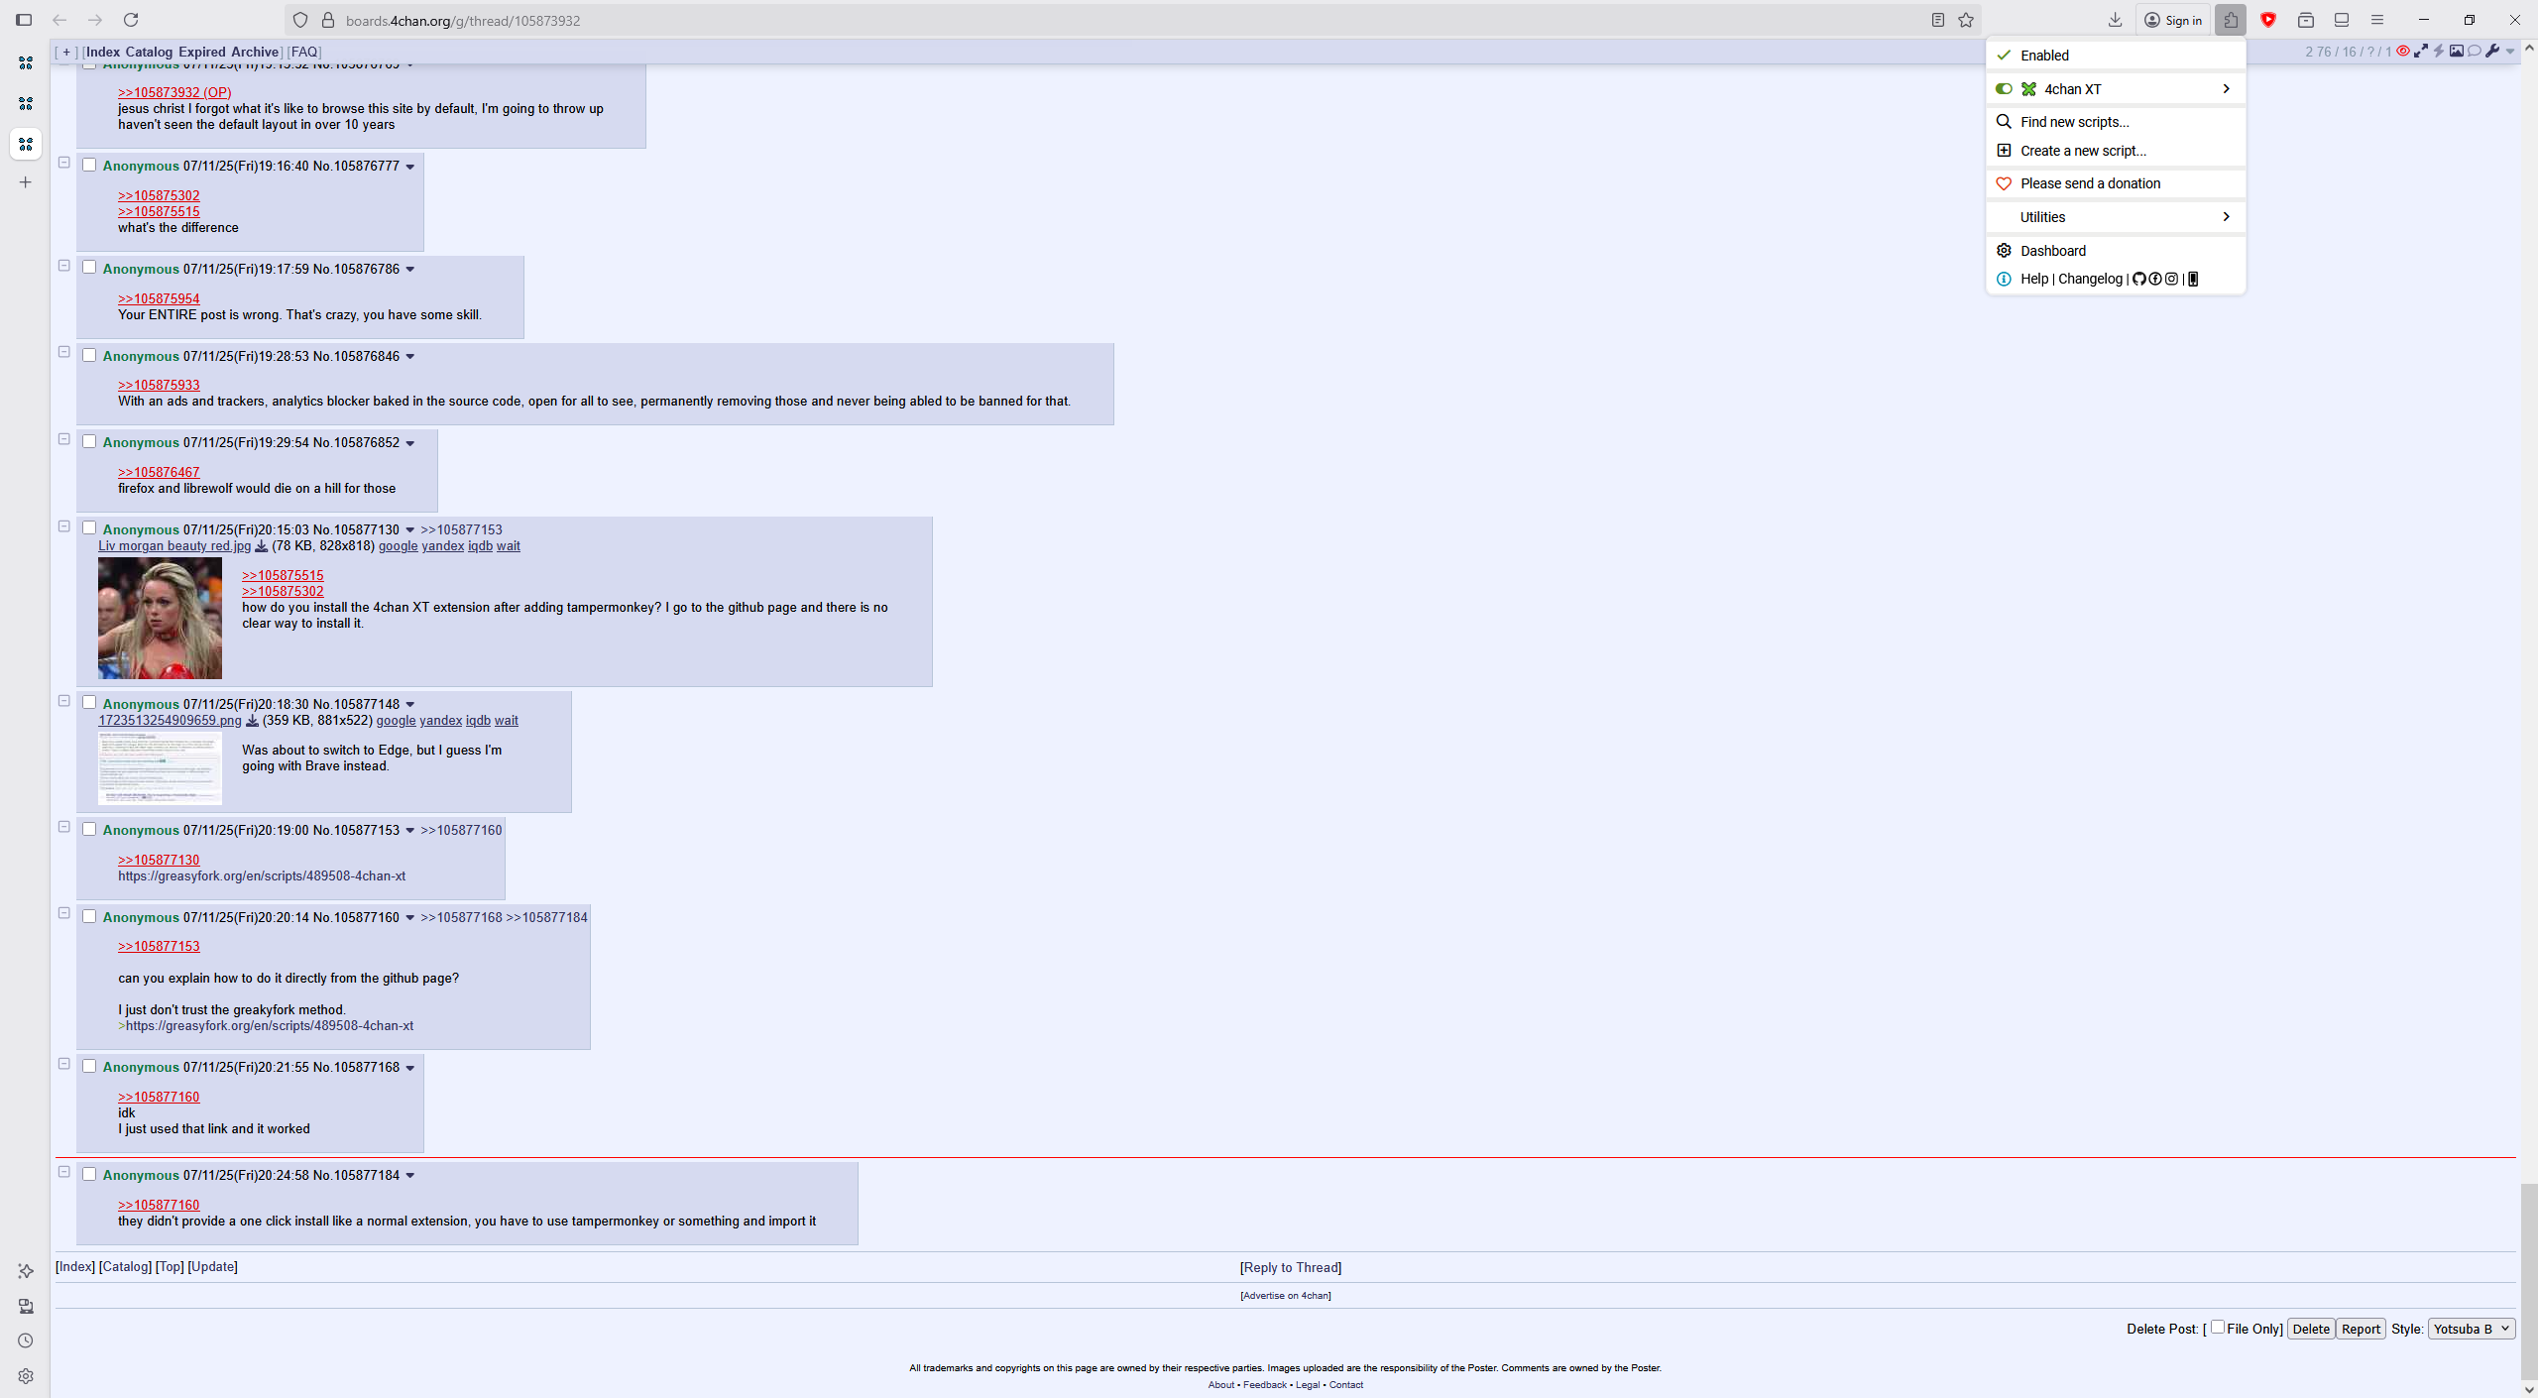The width and height of the screenshot is (2538, 1398).
Task: Click the red eye thread watcher icon
Action: [2403, 52]
